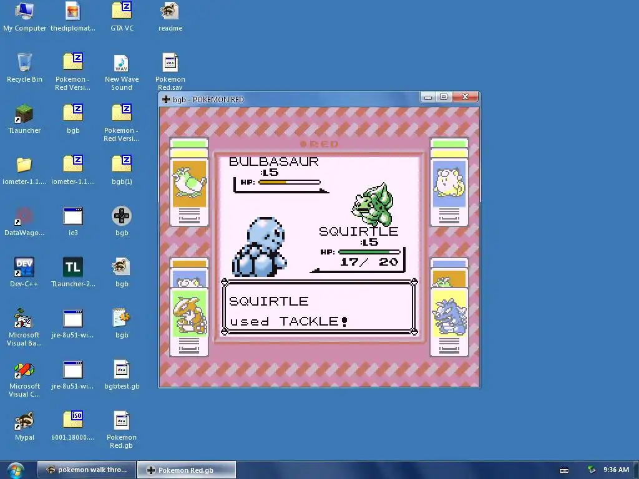Click the SQUIRTLE used TACKLE dialog box

(x=319, y=307)
